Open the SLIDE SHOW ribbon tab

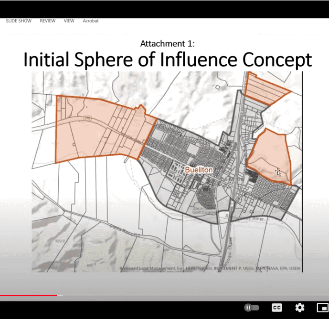coord(19,21)
